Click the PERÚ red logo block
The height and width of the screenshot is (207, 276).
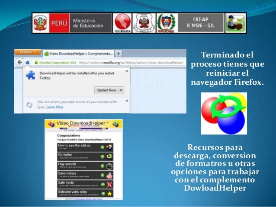pyautogui.click(x=60, y=23)
